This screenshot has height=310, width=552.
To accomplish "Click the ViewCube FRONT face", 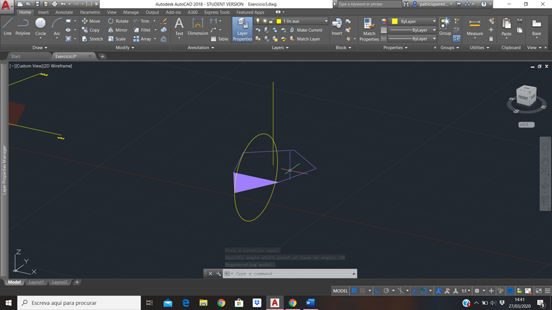I will [523, 98].
